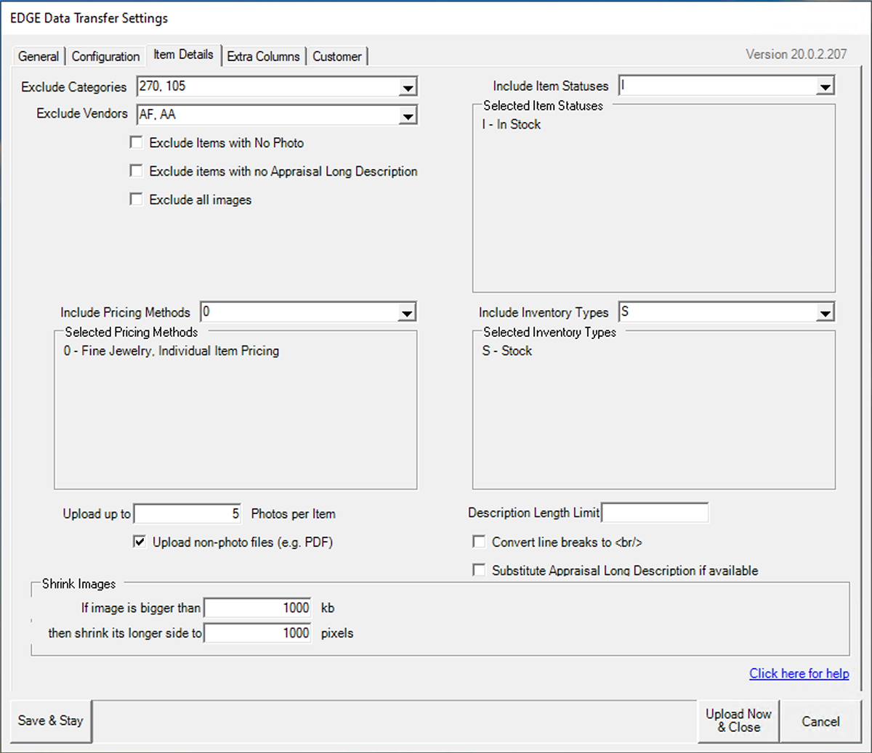Open the Include Pricing Methods dropdown
This screenshot has height=753, width=872.
tap(407, 314)
